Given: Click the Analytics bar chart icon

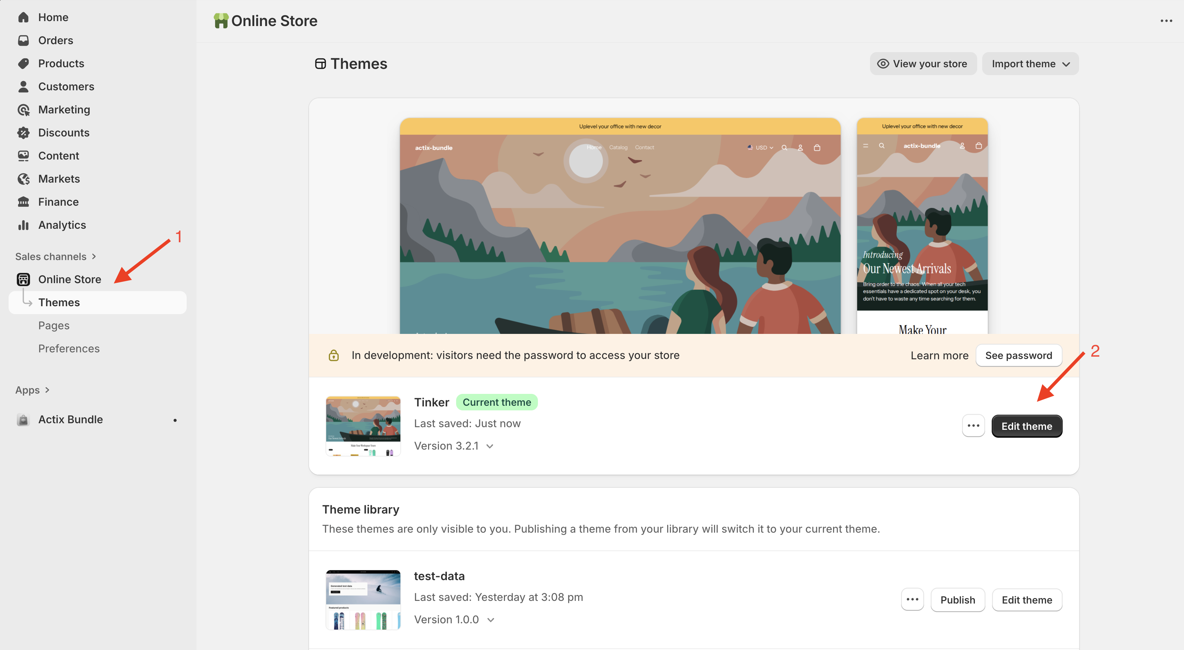Looking at the screenshot, I should click(23, 225).
